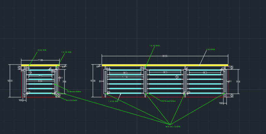The image size is (266, 134).
Task: Select the yellow top handrail of small railing
Action: pyautogui.click(x=40, y=65)
